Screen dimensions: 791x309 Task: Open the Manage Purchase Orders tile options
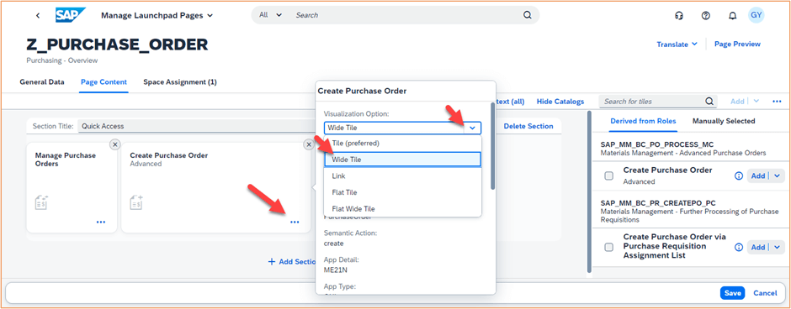101,222
